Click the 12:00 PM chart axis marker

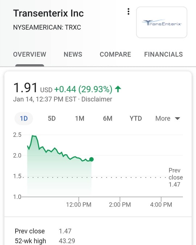79,204
